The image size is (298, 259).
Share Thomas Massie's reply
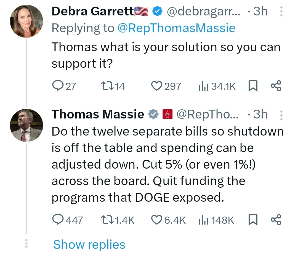pos(276,220)
